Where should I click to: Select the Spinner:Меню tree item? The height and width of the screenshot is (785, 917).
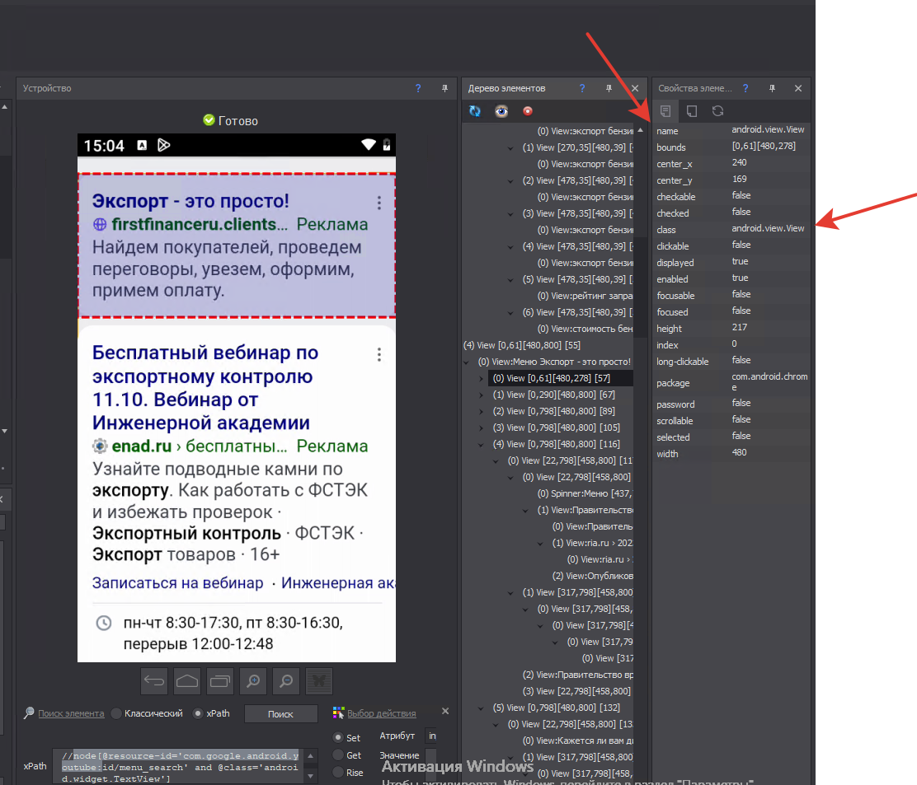tap(585, 493)
